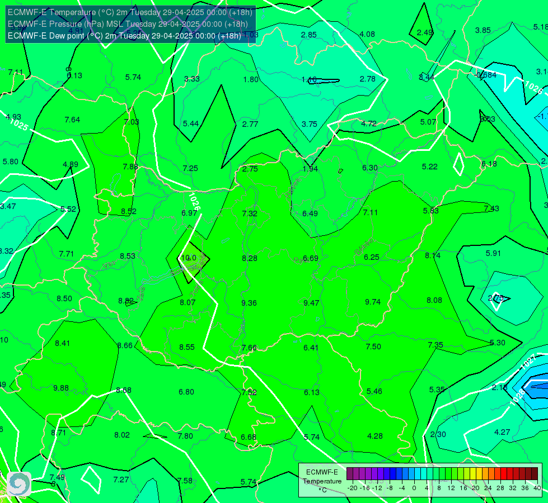
Task: Click the 9.47 temperature value
Action: point(311,303)
